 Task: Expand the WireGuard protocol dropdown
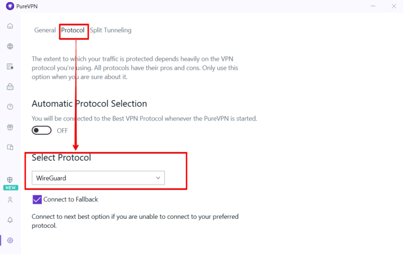point(98,178)
